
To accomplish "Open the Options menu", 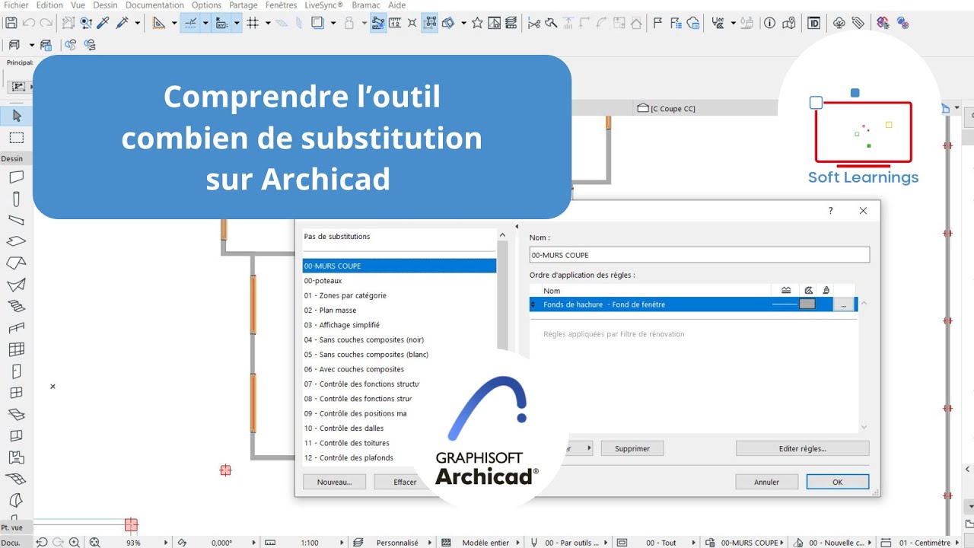I will [206, 5].
